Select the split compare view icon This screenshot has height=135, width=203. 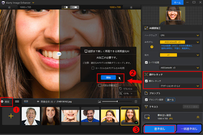click(66, 7)
